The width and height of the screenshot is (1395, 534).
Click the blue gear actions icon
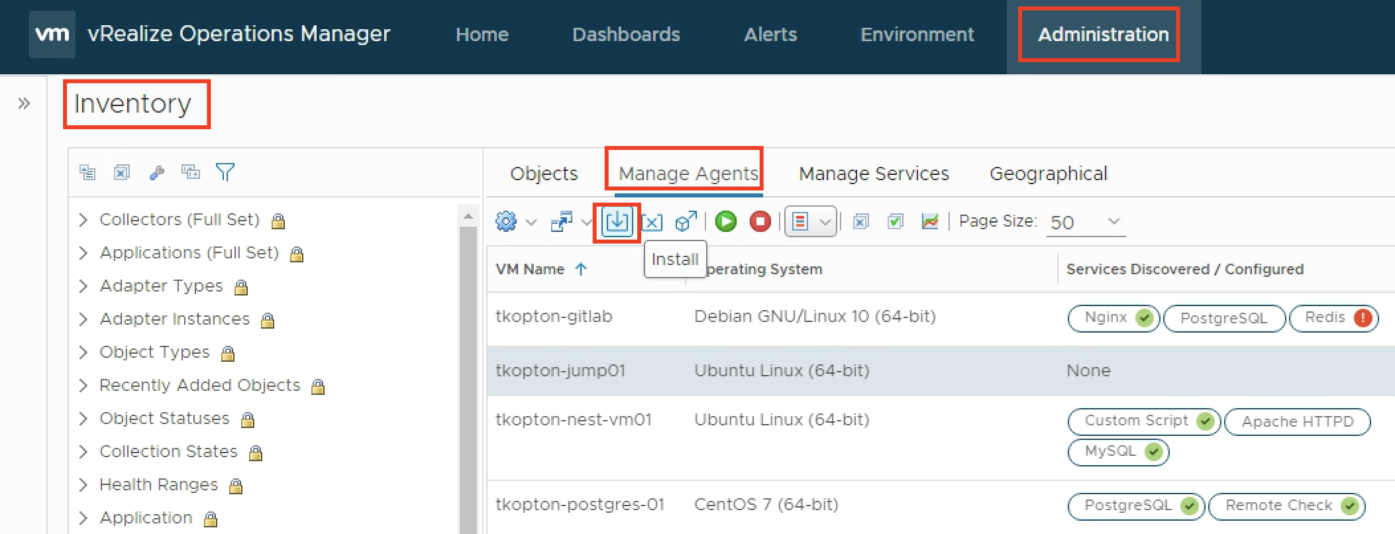pyautogui.click(x=506, y=221)
